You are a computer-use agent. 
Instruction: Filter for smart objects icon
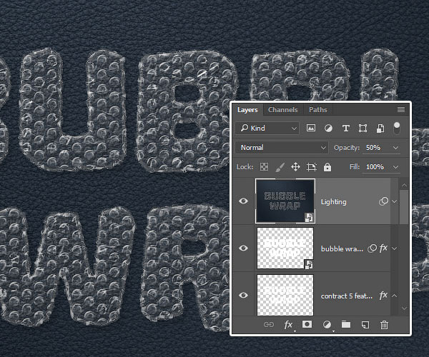380,128
